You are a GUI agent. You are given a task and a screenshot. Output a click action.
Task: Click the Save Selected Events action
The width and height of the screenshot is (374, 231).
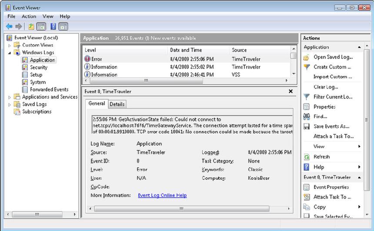click(x=333, y=217)
